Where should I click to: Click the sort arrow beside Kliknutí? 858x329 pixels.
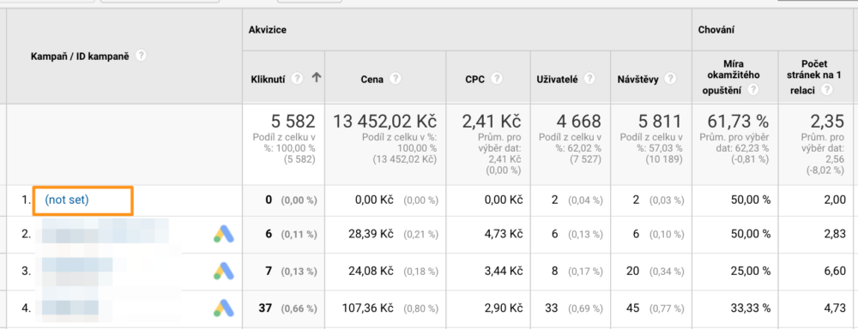316,78
